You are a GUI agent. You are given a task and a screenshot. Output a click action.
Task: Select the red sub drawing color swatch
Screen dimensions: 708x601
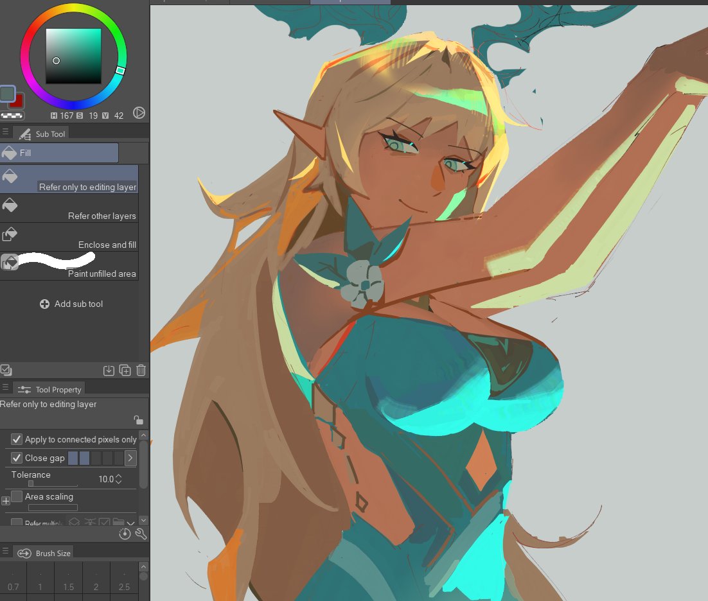click(x=18, y=102)
